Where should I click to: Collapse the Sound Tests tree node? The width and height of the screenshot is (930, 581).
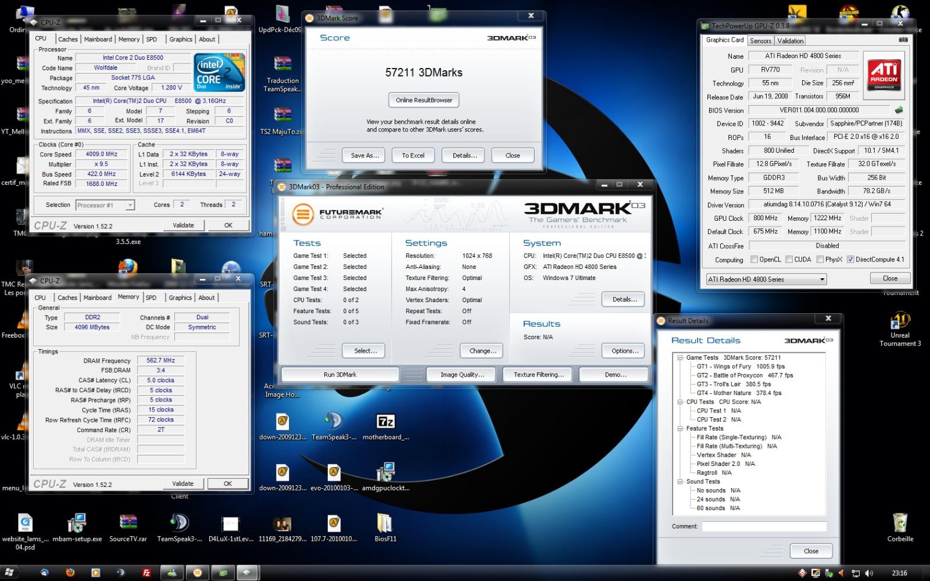point(679,482)
